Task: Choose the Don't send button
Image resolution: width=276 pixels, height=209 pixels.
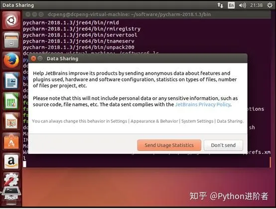Action: coord(223,145)
